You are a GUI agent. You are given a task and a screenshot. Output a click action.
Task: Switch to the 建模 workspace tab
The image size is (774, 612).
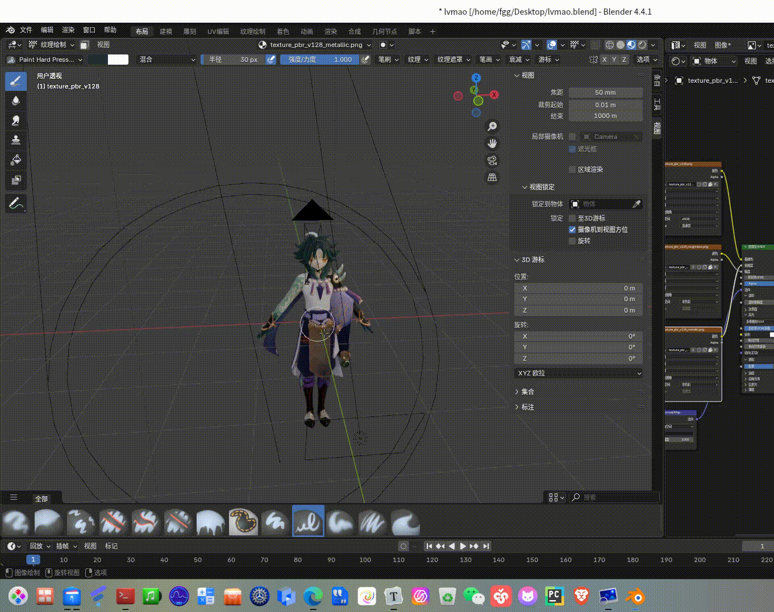coord(166,32)
